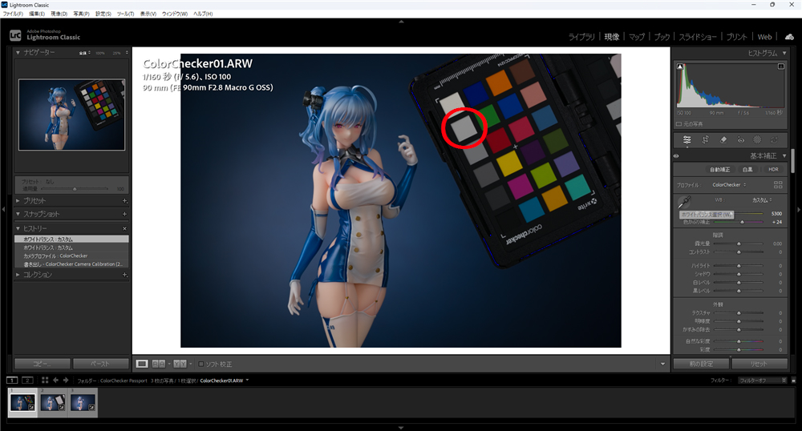Collapse the Snapshots panel

[x=18, y=214]
